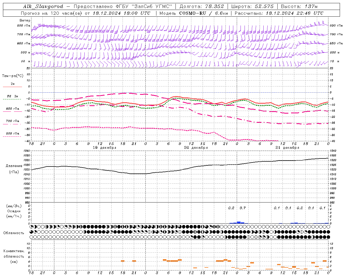344x275 pixels.
Task: Click the Тем-ра(°C) temperature panel label
Action: point(13,76)
